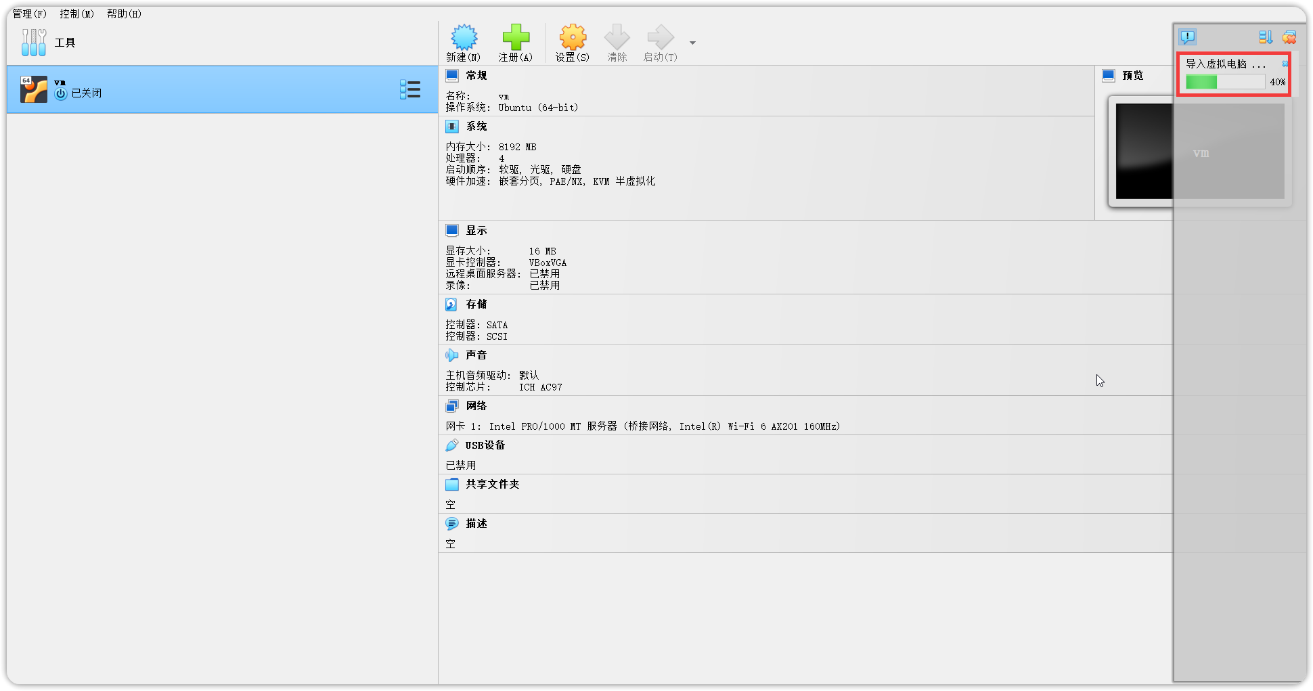The image size is (1313, 691).
Task: Click the Register (注册) green plus icon
Action: [x=516, y=37]
